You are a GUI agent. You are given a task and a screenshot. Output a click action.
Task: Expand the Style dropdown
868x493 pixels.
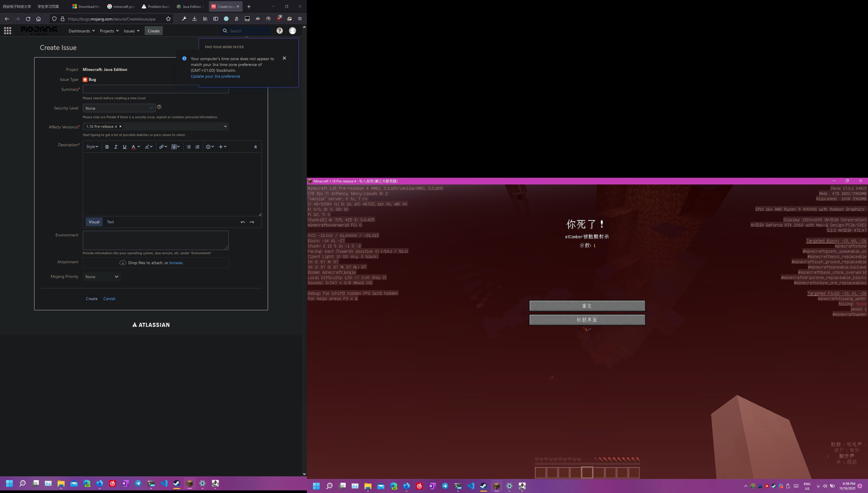coord(92,147)
